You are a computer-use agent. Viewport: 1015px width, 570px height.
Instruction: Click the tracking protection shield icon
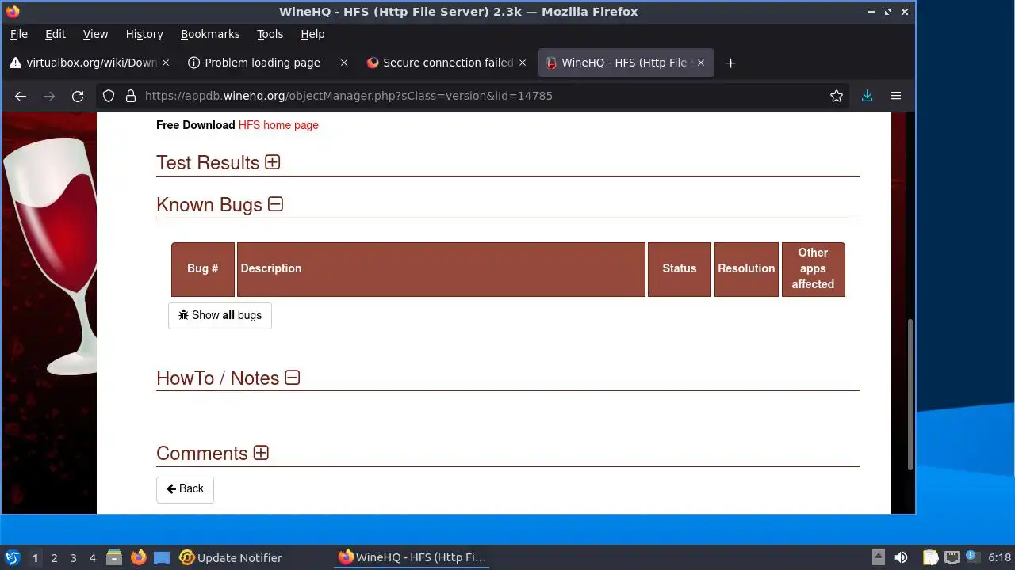click(x=110, y=96)
